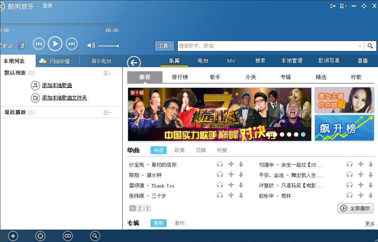This screenshot has height=242, width=378.
Task: Open the 我是歌手 banner
Action: [x=219, y=114]
